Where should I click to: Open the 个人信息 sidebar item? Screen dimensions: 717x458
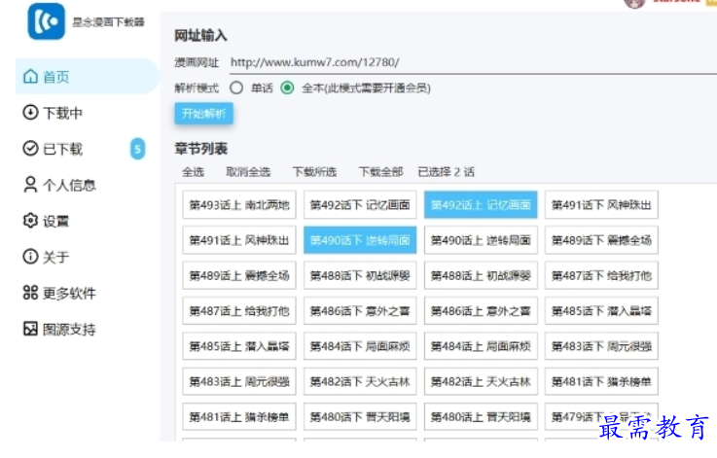click(88, 185)
